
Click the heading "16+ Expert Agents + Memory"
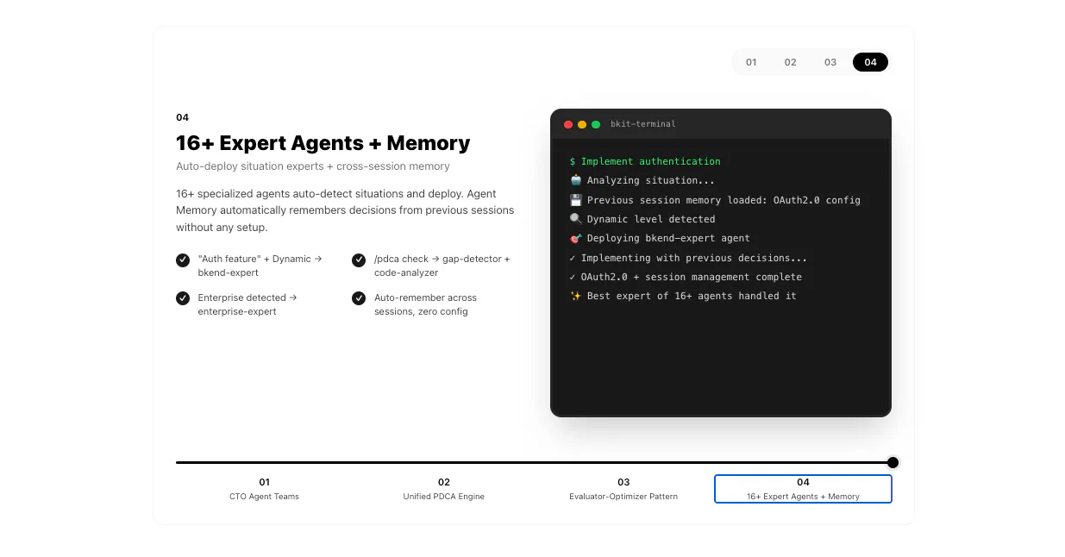(323, 143)
